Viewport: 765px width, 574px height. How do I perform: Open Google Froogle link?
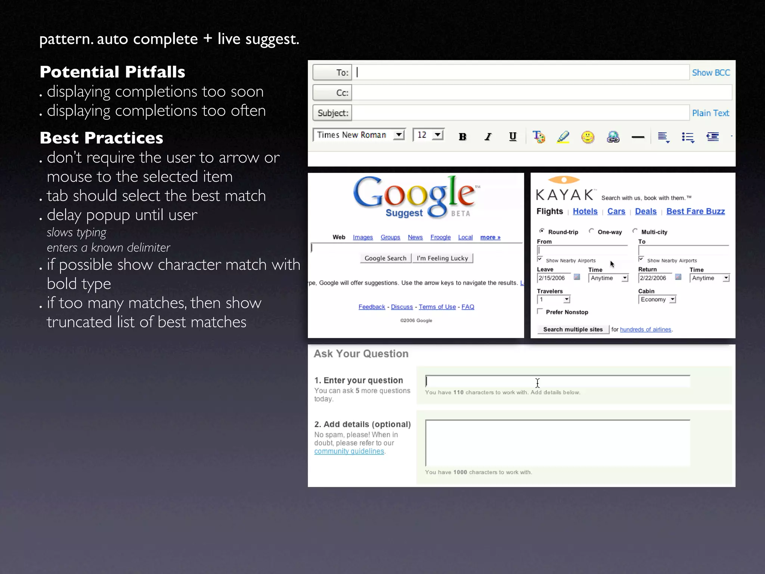(x=440, y=237)
